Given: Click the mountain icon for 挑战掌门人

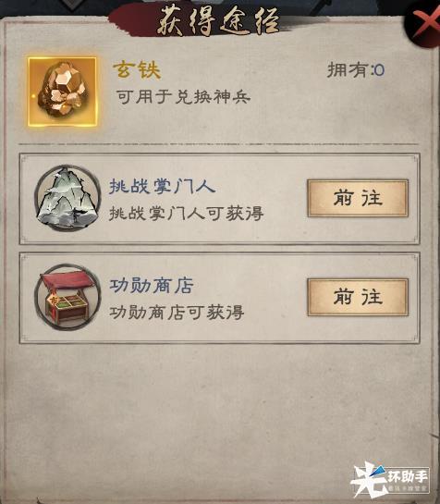Looking at the screenshot, I should click(x=67, y=198).
